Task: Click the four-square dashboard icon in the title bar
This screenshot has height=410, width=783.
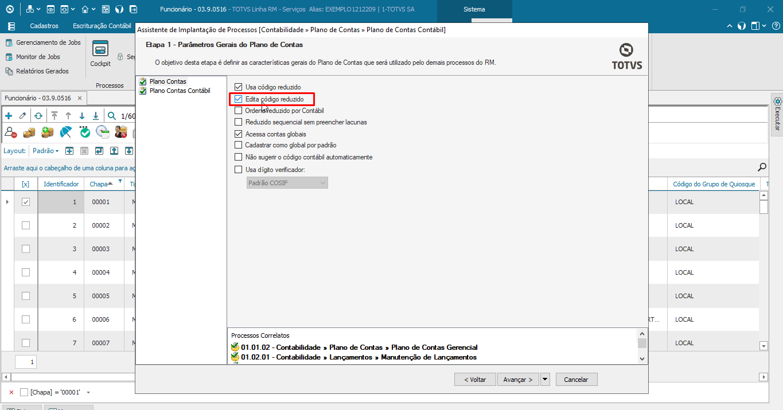Action: [x=106, y=9]
